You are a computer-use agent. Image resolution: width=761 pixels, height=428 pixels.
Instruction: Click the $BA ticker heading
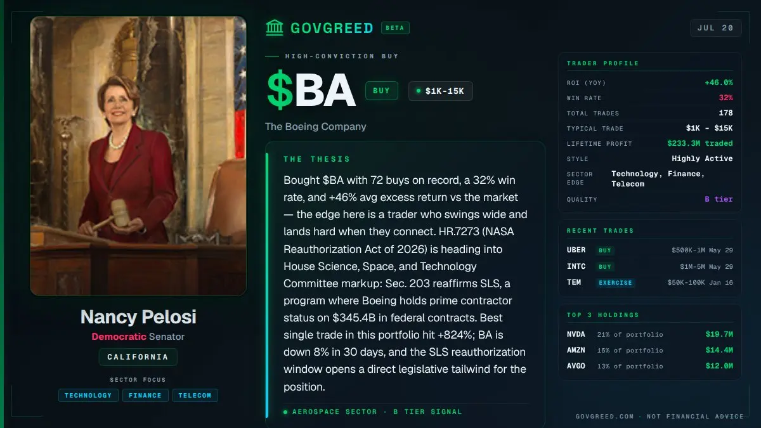click(310, 90)
